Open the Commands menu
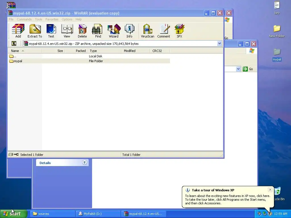The image size is (291, 218). tap(24, 19)
